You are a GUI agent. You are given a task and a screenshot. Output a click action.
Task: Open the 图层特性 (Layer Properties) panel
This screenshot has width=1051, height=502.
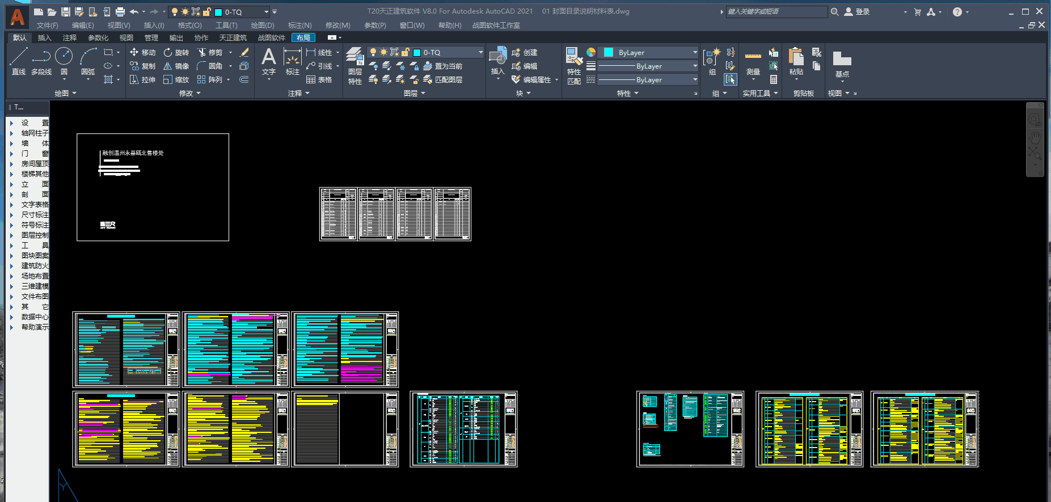click(355, 66)
